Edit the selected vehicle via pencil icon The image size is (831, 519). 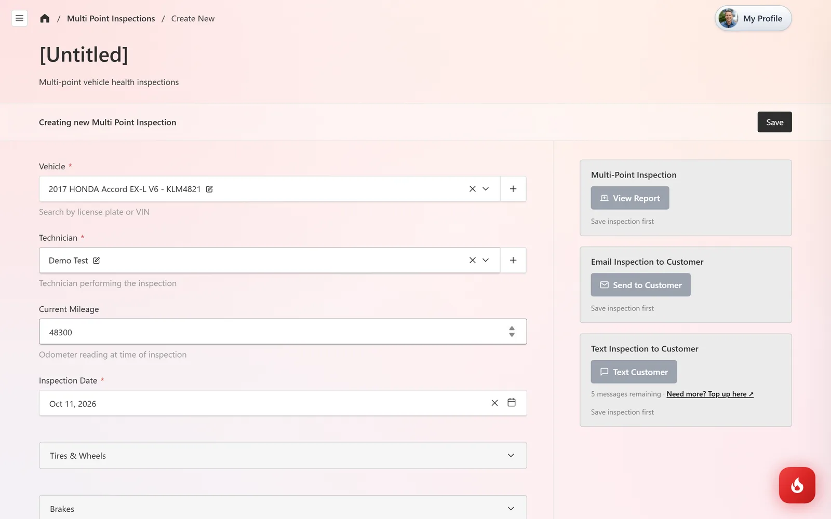(x=209, y=189)
